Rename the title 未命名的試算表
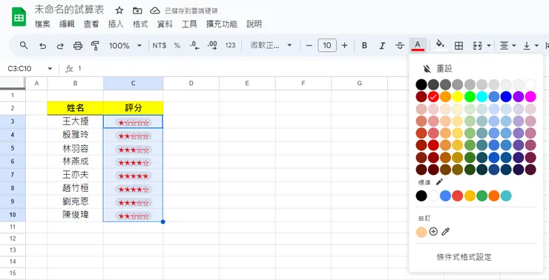549x280 pixels. [69, 10]
